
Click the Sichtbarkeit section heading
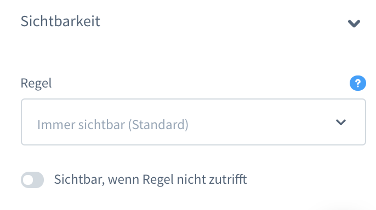click(x=60, y=21)
